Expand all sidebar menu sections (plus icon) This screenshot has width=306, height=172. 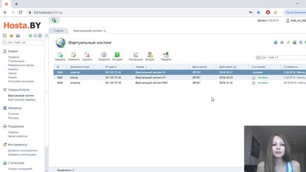point(30,36)
